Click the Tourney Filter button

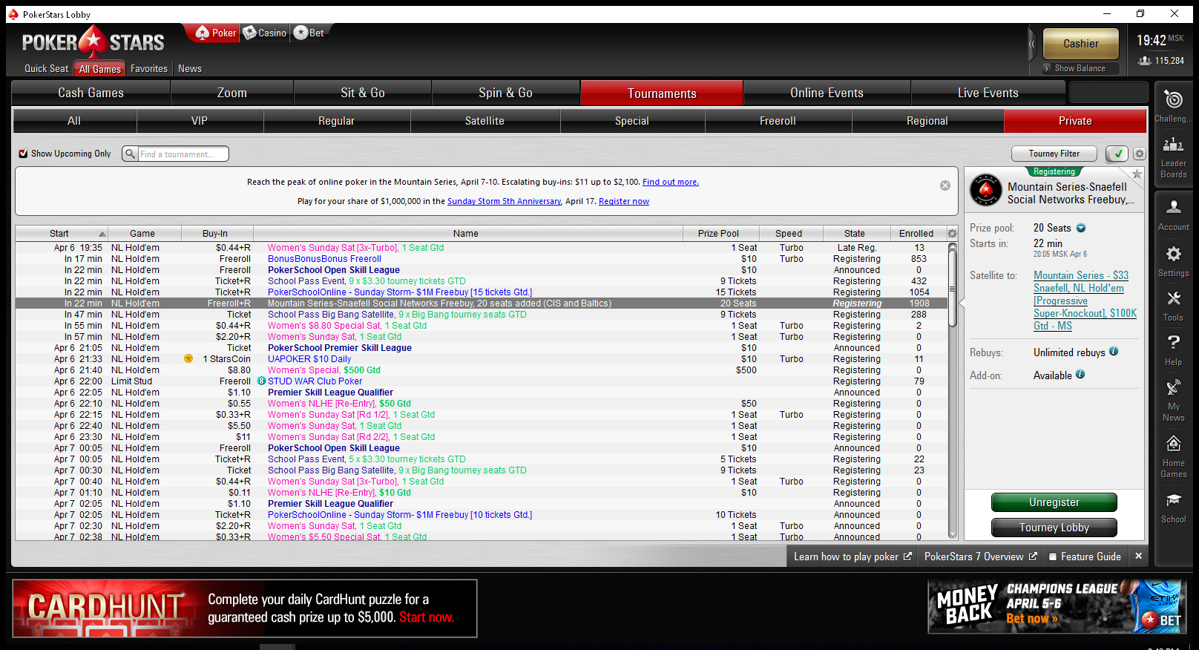(x=1054, y=154)
